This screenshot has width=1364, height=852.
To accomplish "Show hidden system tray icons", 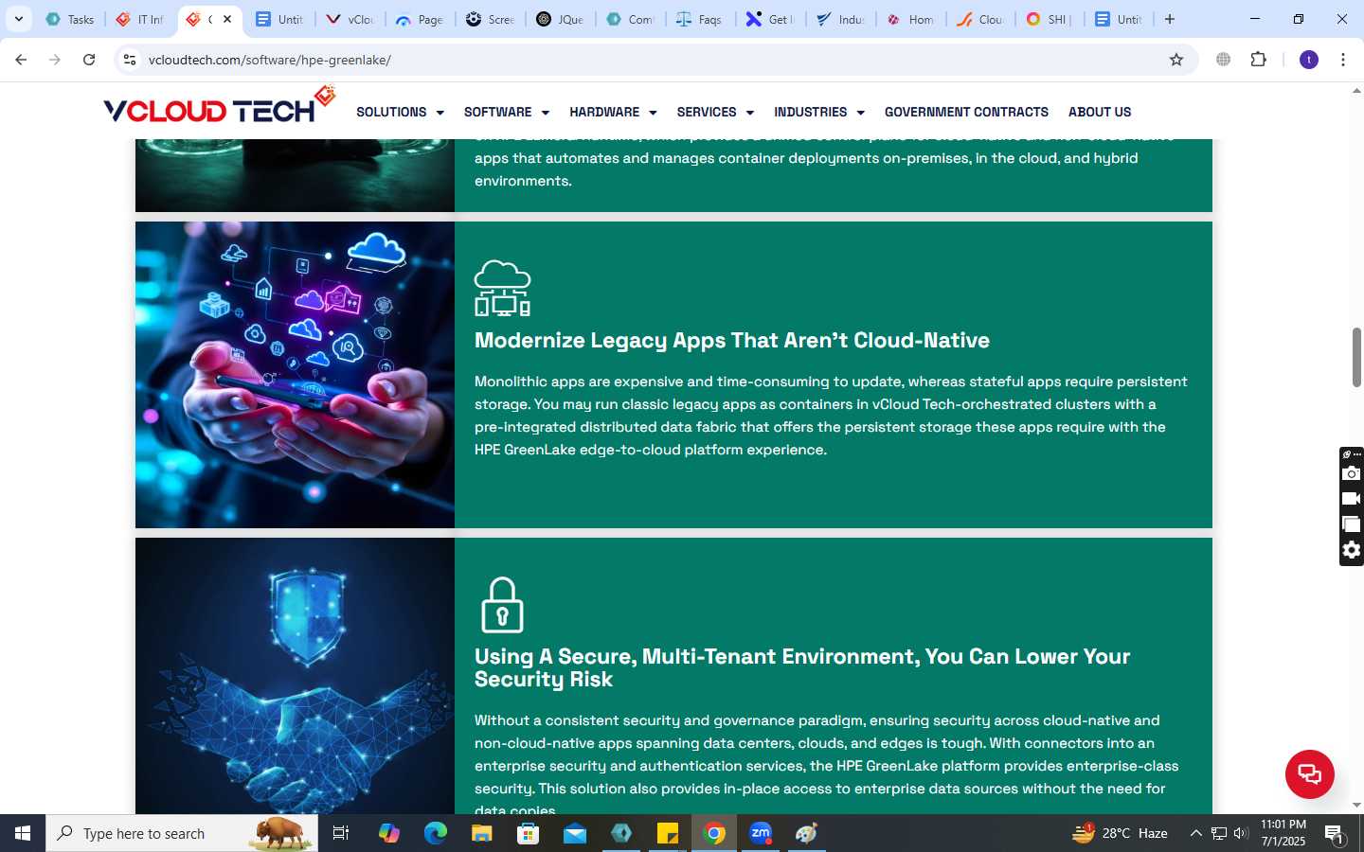I will pyautogui.click(x=1195, y=833).
